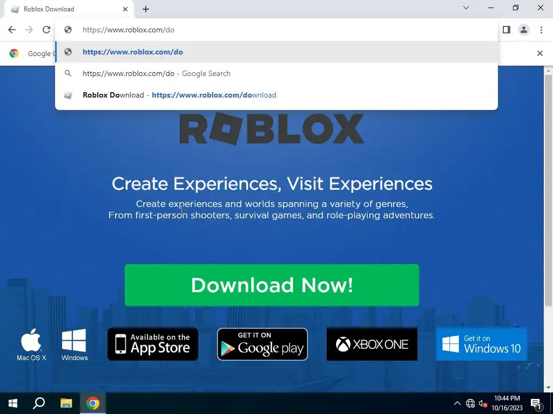The width and height of the screenshot is (553, 414).
Task: Open the Windows Start menu
Action: (x=13, y=403)
